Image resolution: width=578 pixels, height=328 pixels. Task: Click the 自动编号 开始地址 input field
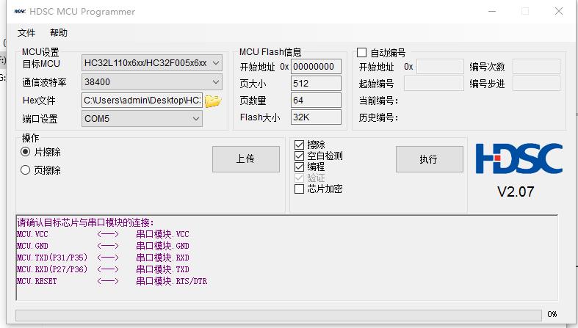pos(440,67)
